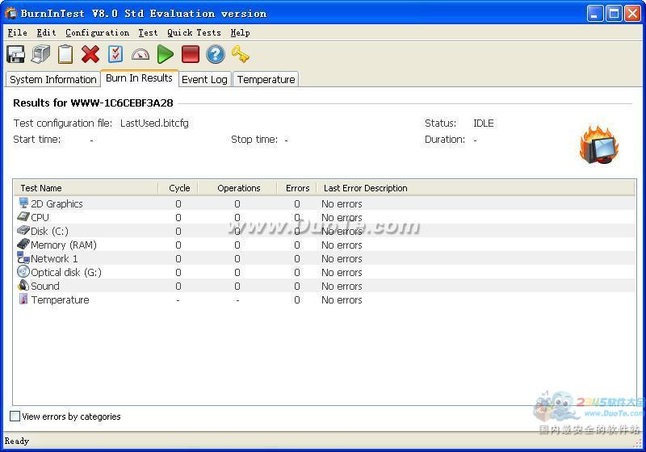The width and height of the screenshot is (646, 452).
Task: Click the 2D Graphics monitor icon
Action: coord(23,203)
